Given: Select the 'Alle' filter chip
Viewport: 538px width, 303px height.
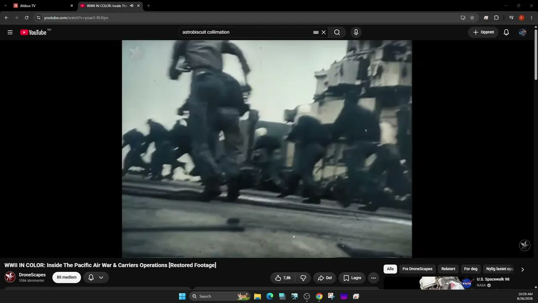Looking at the screenshot, I should point(390,269).
